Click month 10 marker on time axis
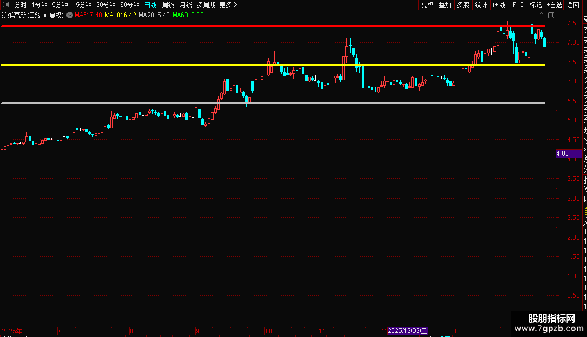The height and width of the screenshot is (337, 587). (x=269, y=331)
